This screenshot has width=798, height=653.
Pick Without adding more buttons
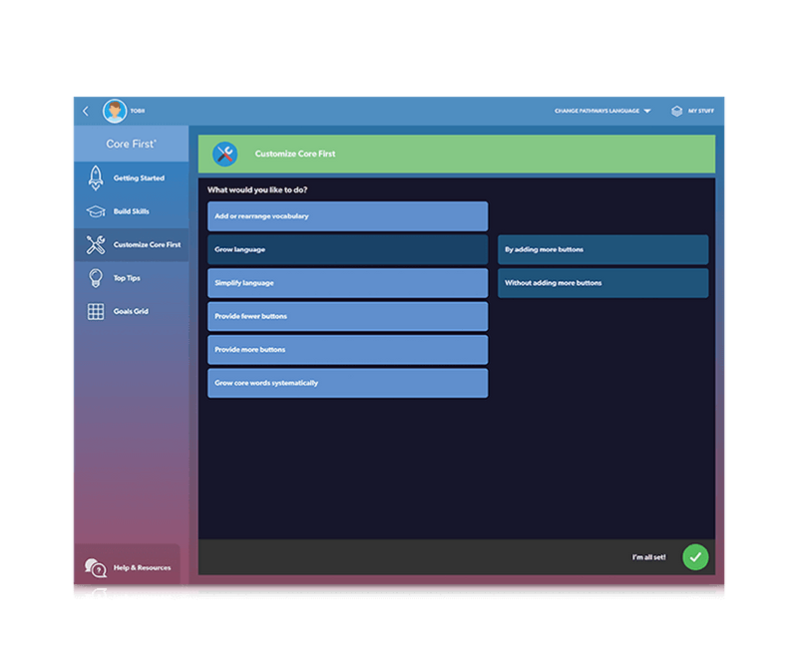pyautogui.click(x=602, y=283)
